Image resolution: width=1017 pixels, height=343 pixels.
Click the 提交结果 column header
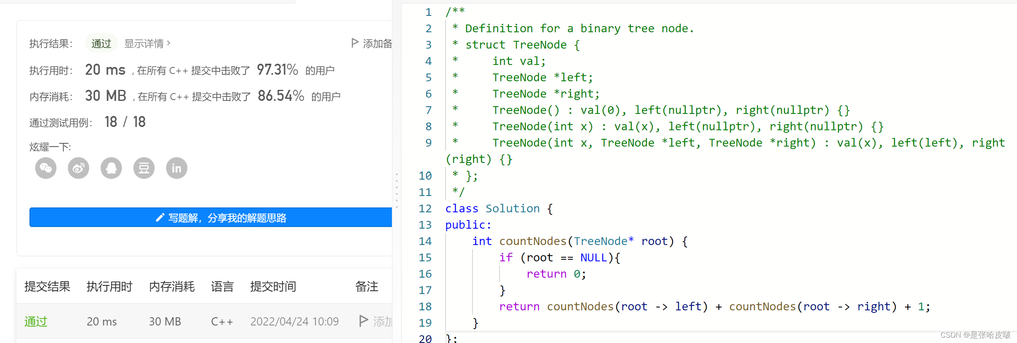tap(47, 286)
